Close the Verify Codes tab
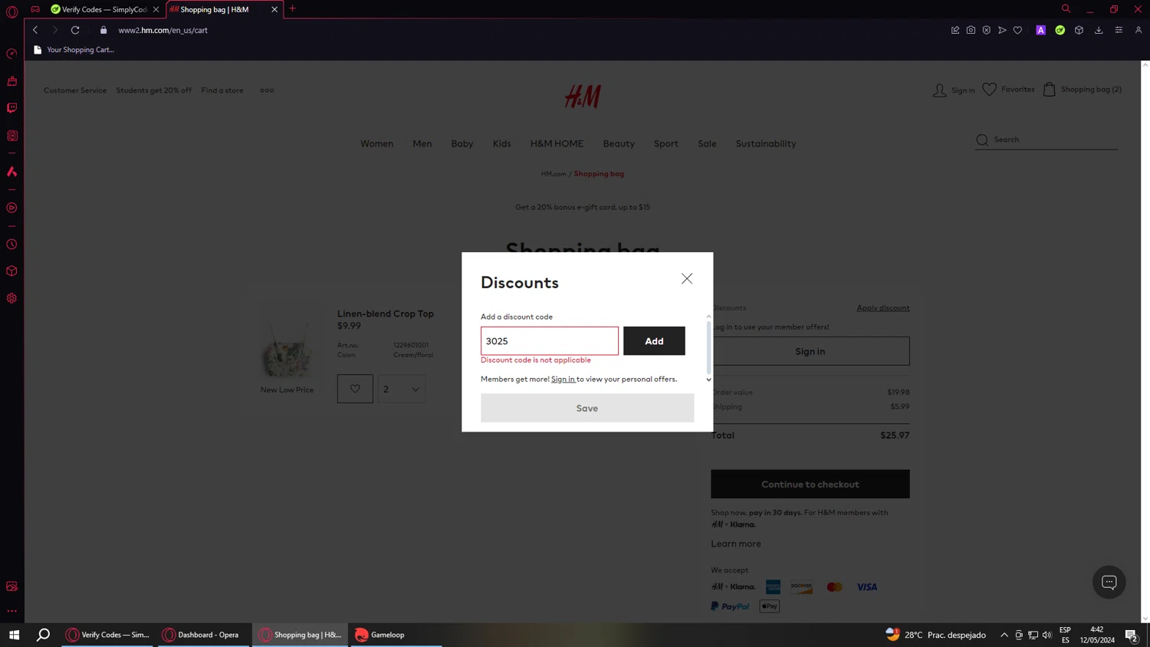 pyautogui.click(x=156, y=9)
